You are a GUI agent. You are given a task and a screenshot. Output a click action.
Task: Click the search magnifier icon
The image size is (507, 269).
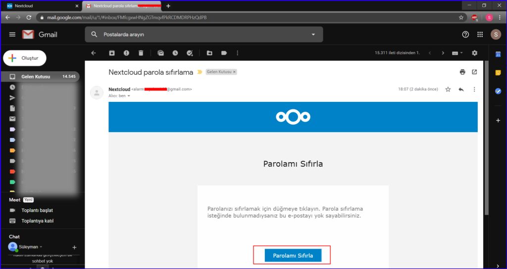coord(94,34)
